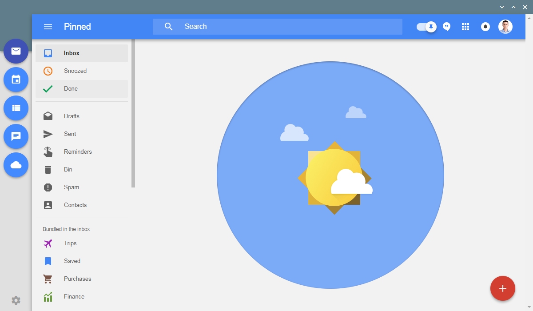Click the window up chevron button

tap(513, 7)
